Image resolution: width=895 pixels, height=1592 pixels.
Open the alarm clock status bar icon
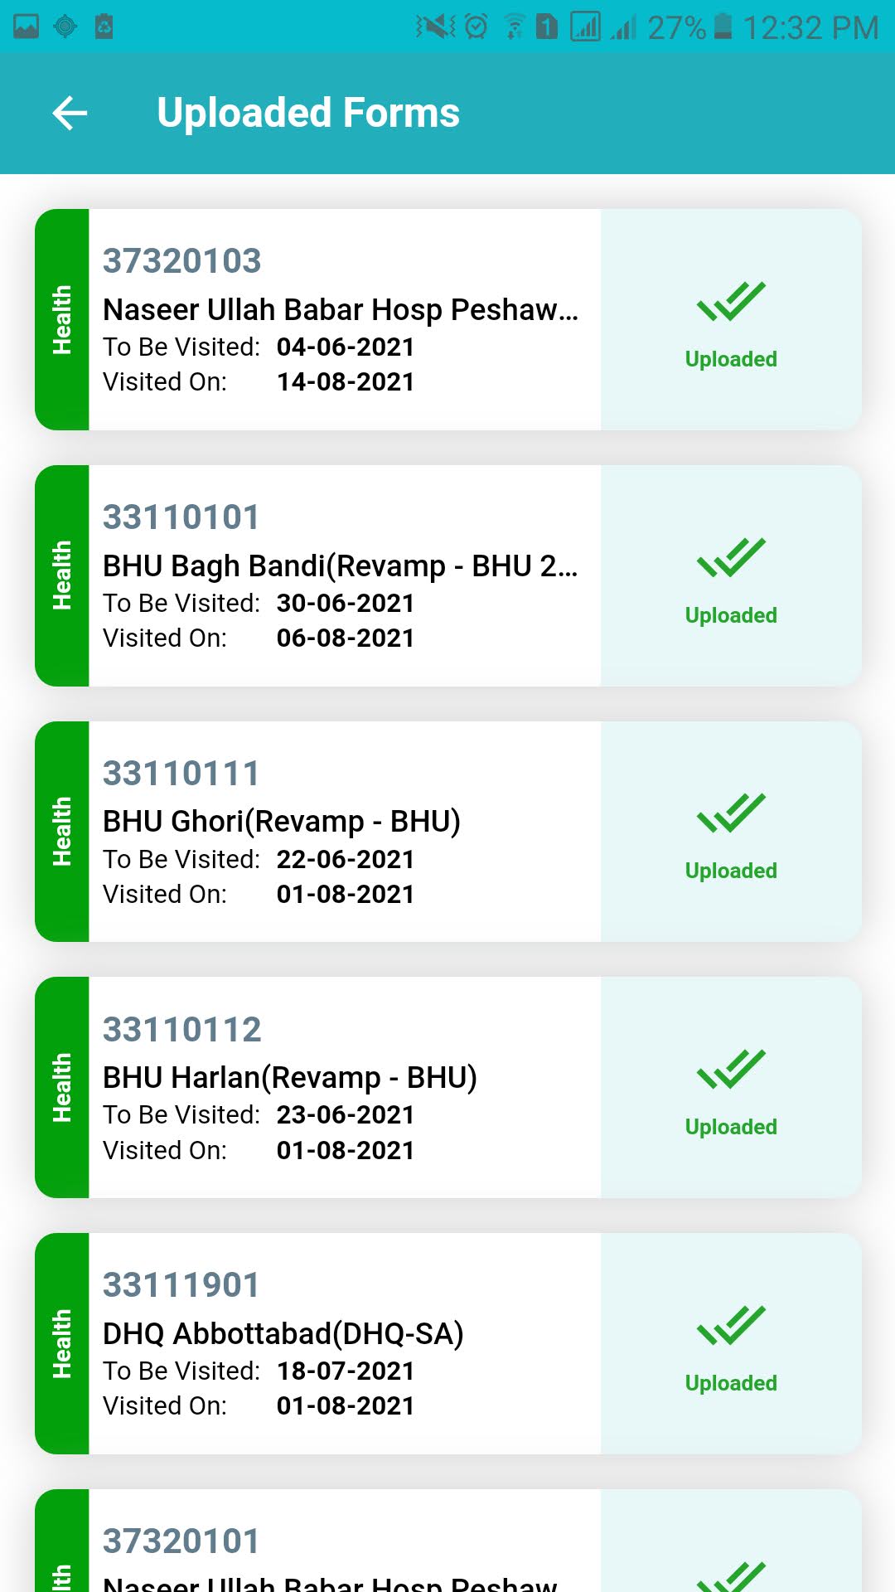(x=476, y=27)
